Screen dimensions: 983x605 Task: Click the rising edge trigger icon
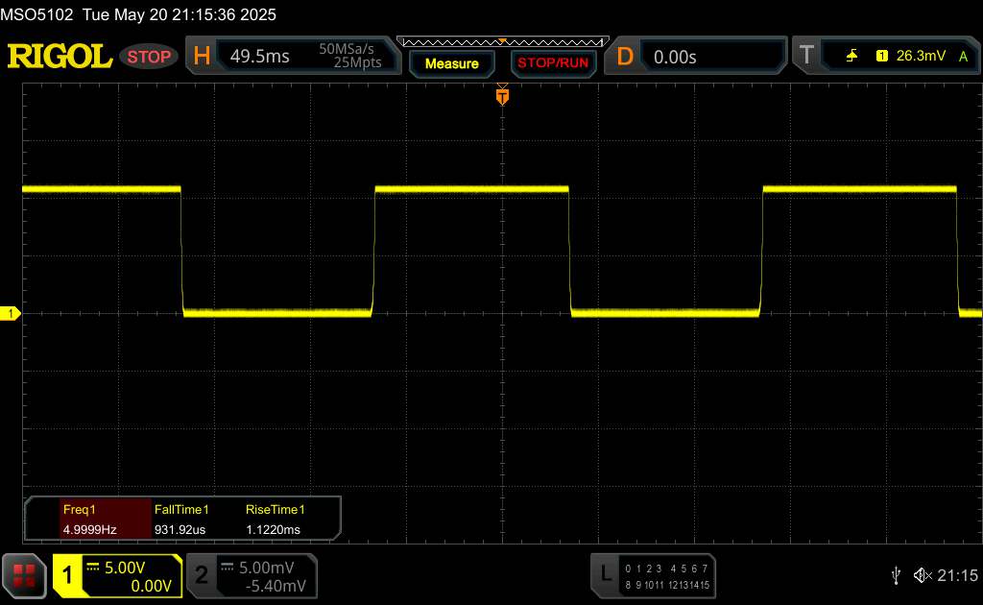852,56
